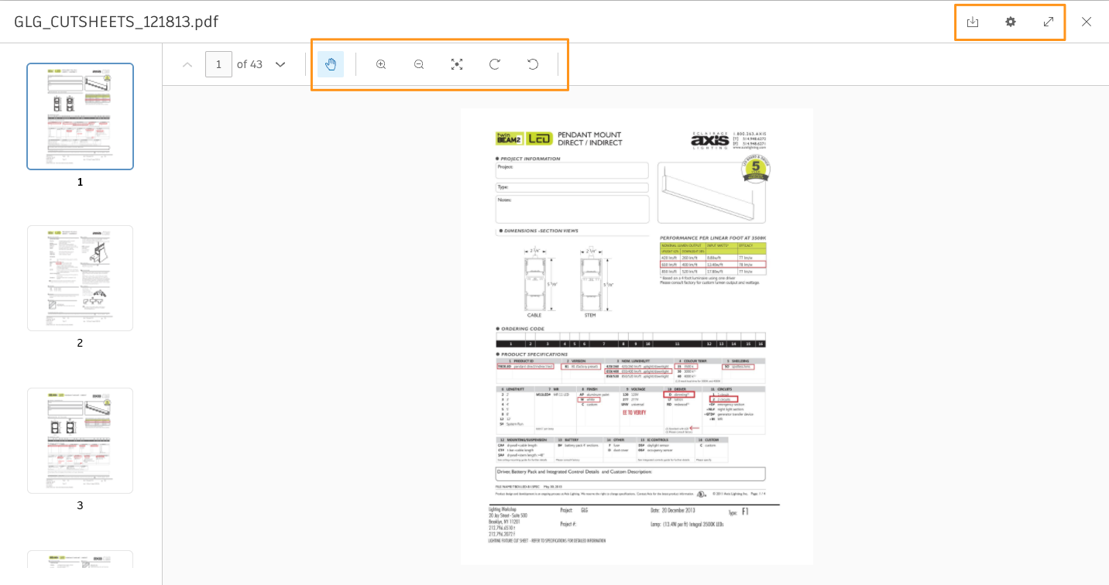The image size is (1109, 585).
Task: Zoom out of the PDF page
Action: [x=419, y=64]
